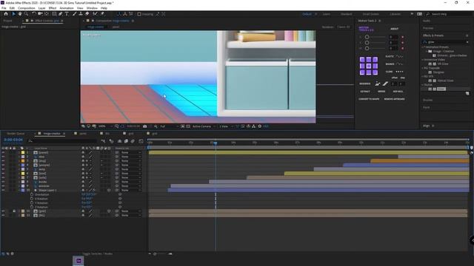Open the File menu

[x=4, y=8]
